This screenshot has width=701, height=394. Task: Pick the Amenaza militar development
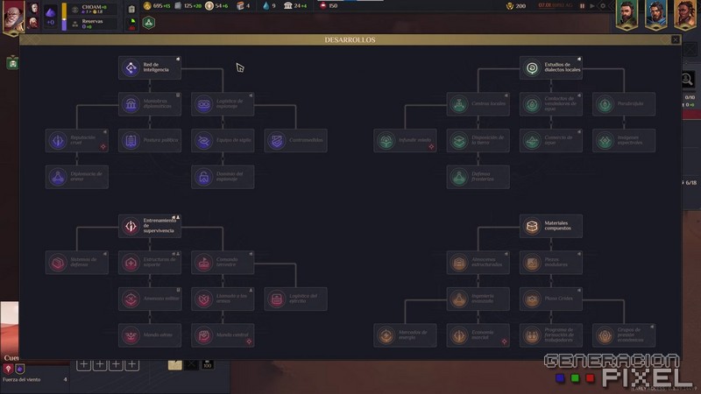point(150,299)
